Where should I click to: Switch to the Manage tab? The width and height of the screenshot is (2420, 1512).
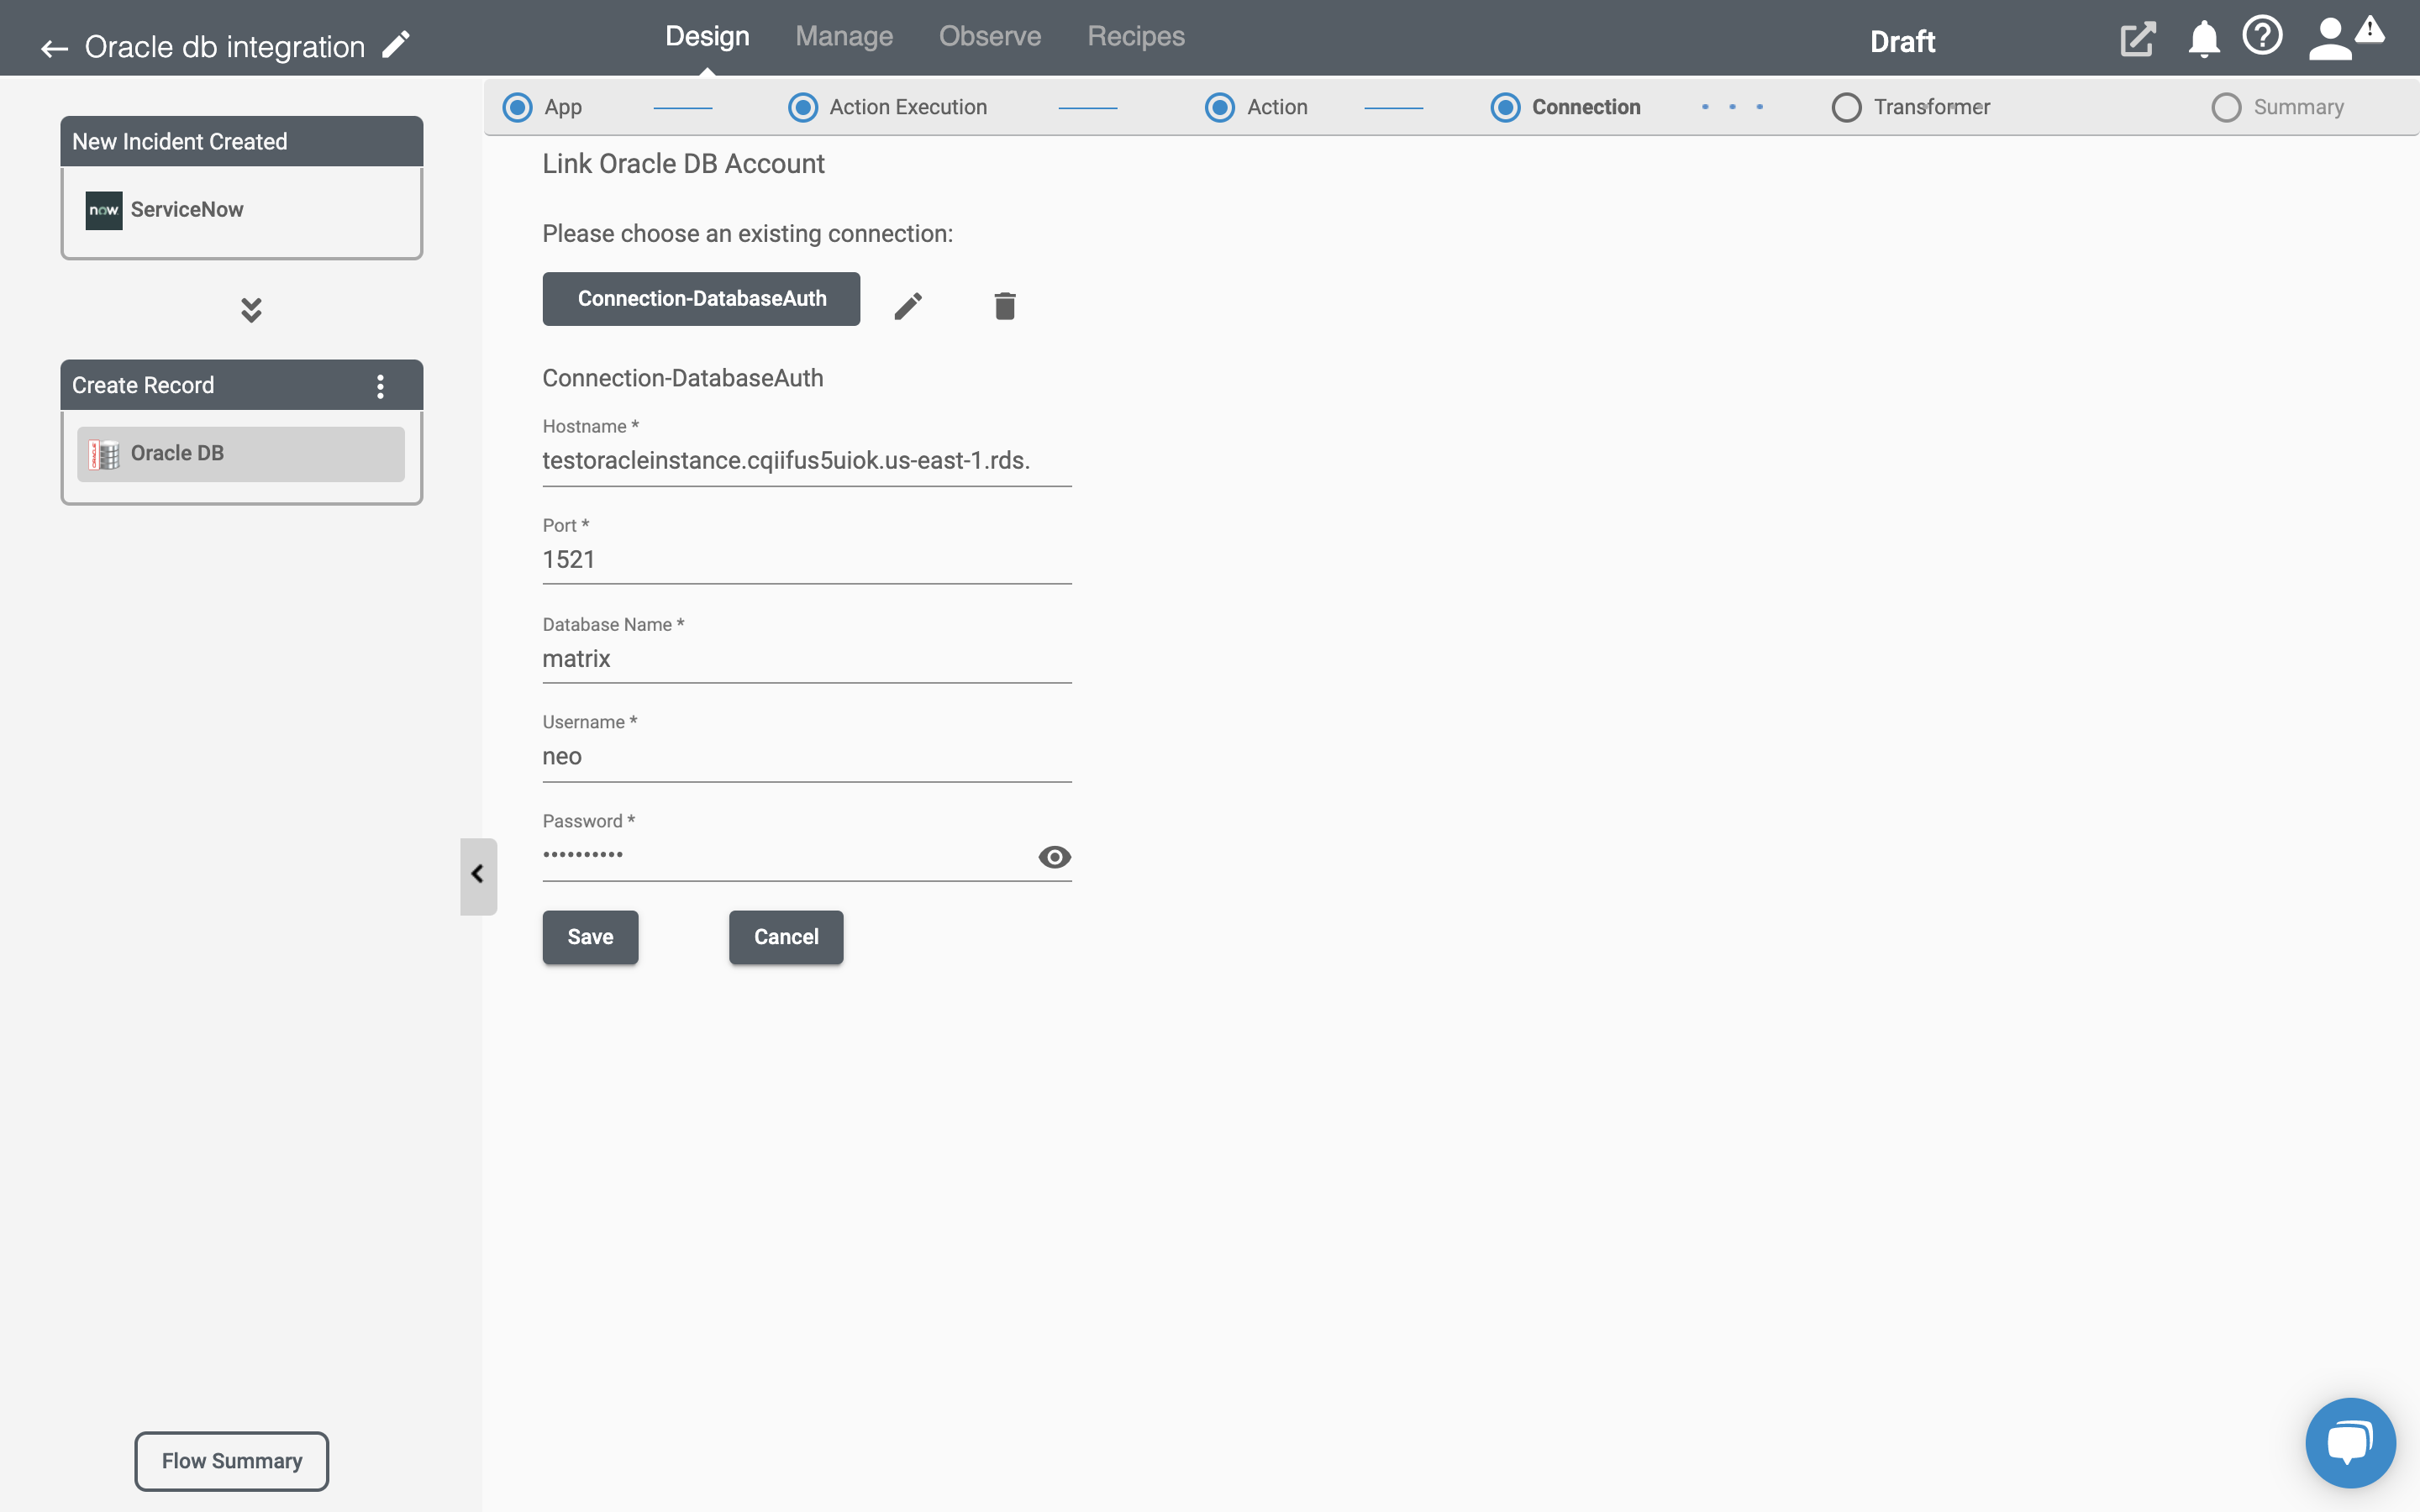point(844,37)
